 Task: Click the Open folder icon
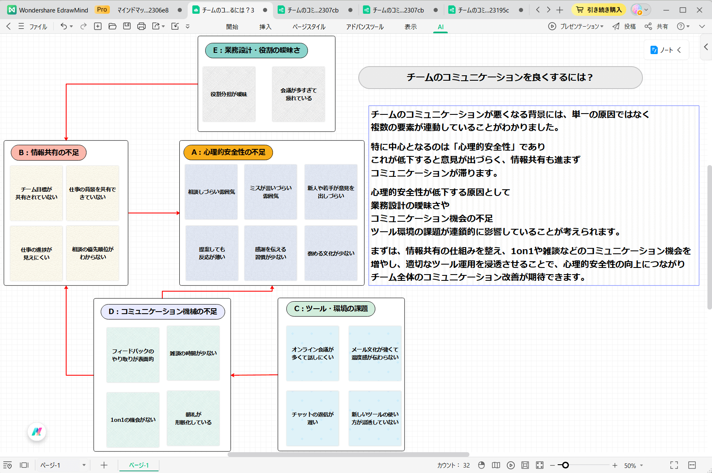(x=112, y=26)
